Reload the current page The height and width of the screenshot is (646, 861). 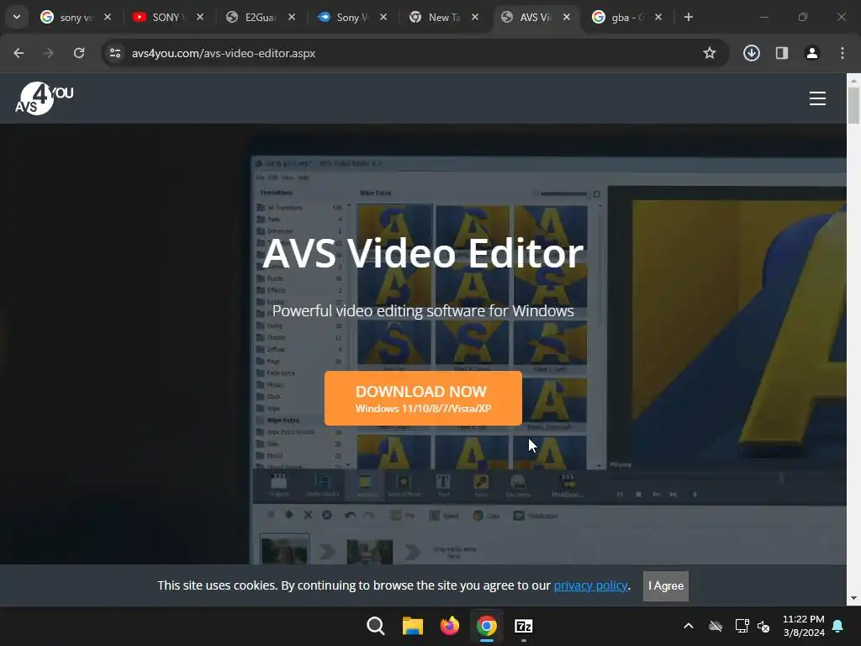click(x=79, y=53)
